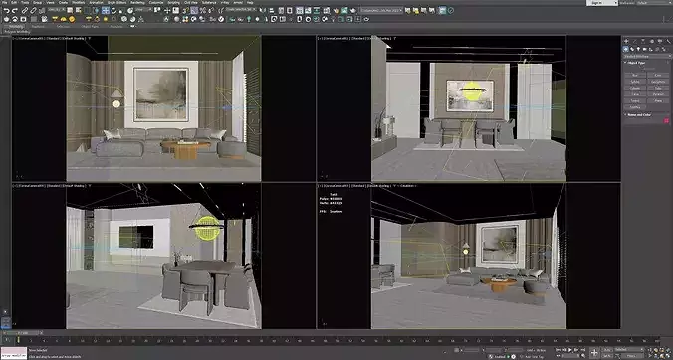The width and height of the screenshot is (673, 360).
Task: Toggle the Ribbon visibility button
Action: tap(299, 10)
